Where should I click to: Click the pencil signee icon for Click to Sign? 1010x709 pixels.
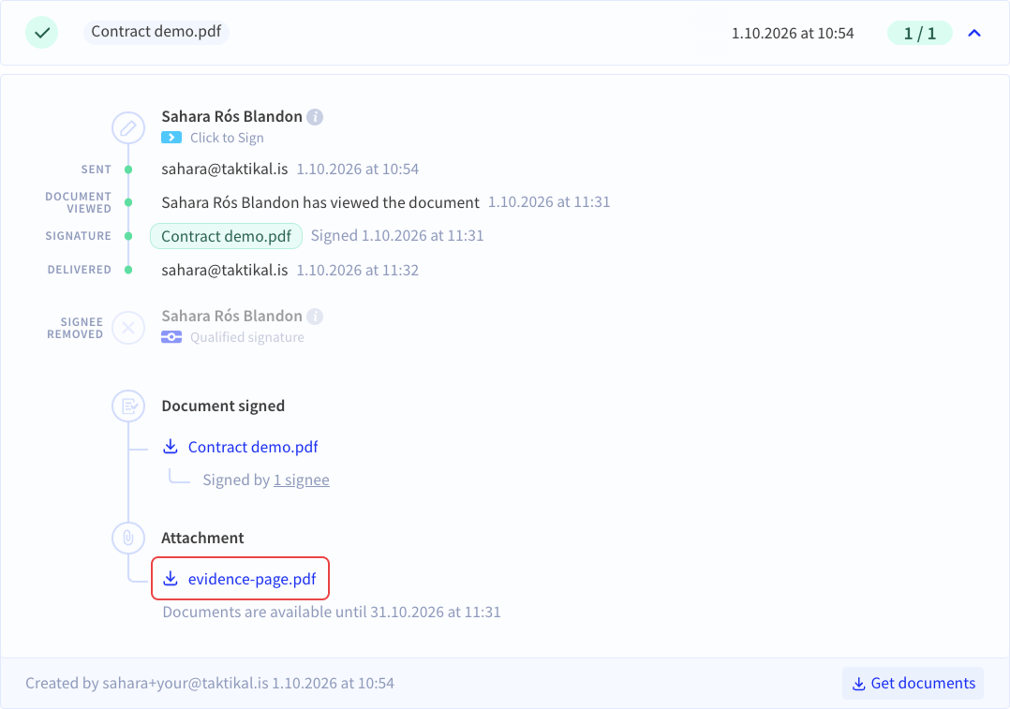click(128, 127)
